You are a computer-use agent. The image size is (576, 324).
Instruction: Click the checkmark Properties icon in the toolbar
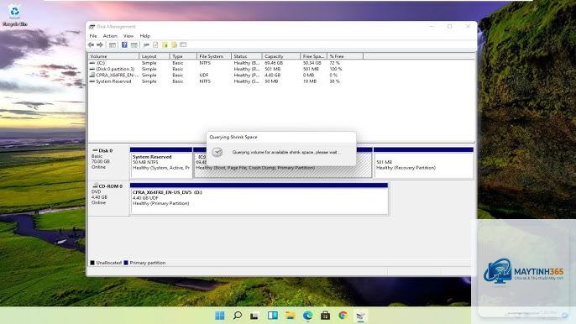(x=155, y=44)
